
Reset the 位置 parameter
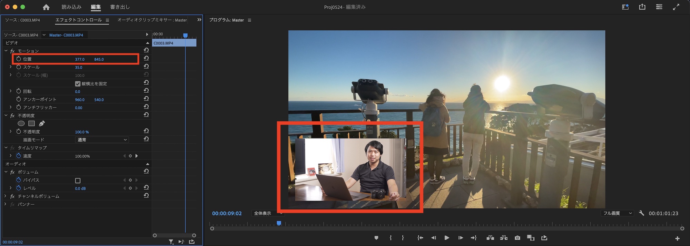(146, 59)
